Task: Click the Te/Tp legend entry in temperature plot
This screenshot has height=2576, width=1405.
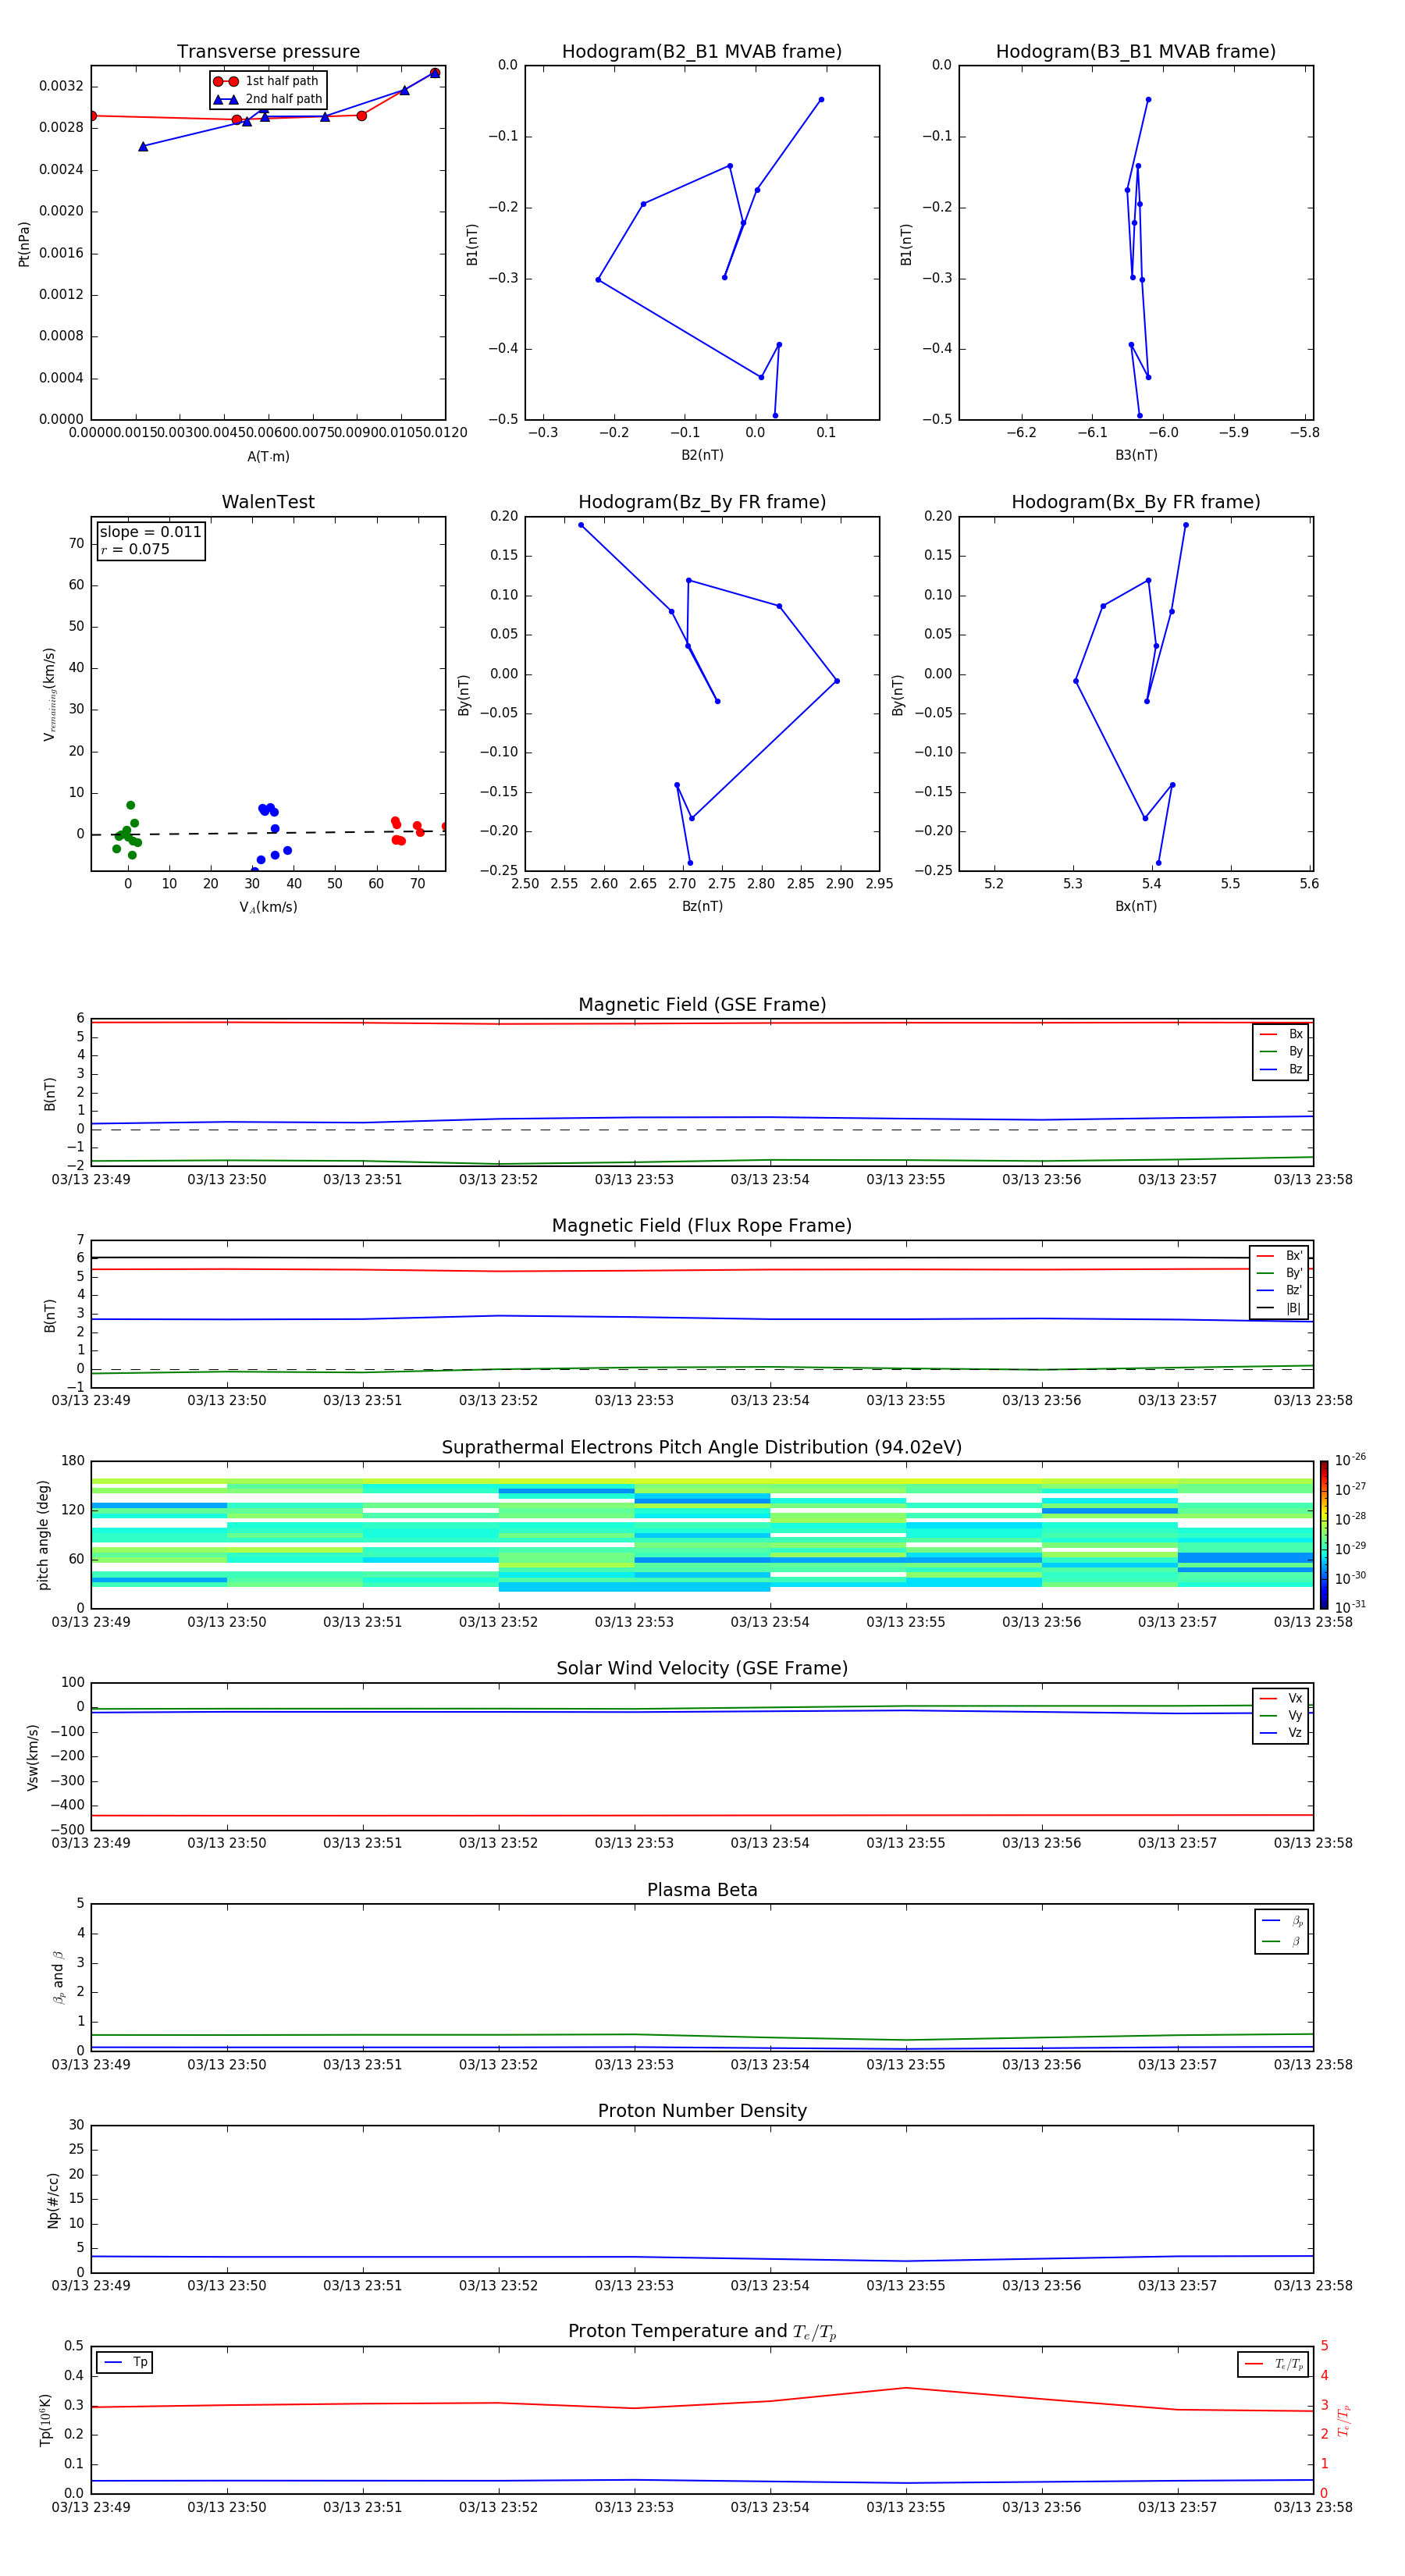Action: click(1273, 2364)
